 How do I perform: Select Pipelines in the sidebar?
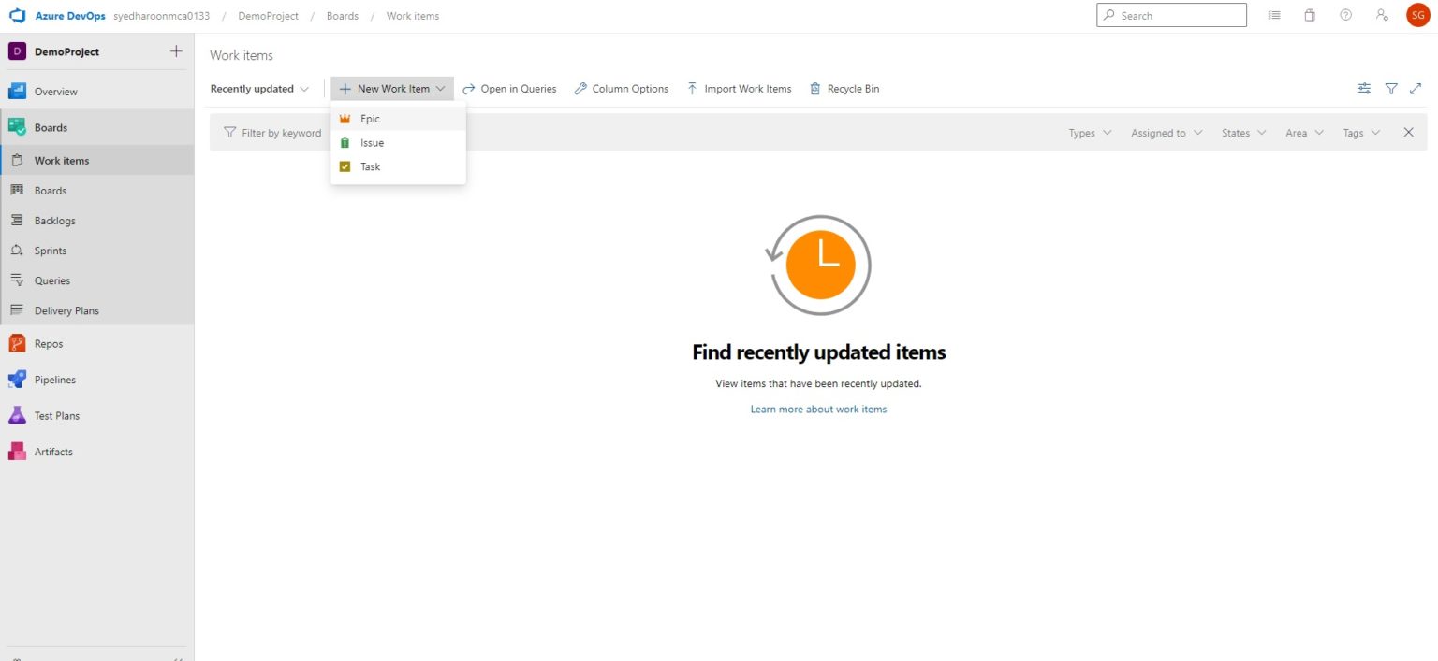coord(54,380)
